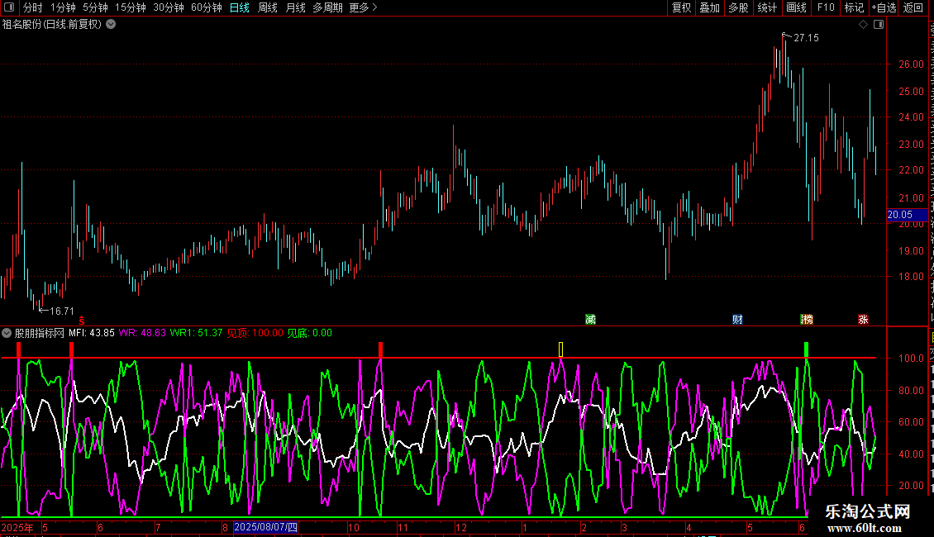934x537 pixels.
Task: Click the 见顶: 100.00 indicator value
Action: (255, 333)
